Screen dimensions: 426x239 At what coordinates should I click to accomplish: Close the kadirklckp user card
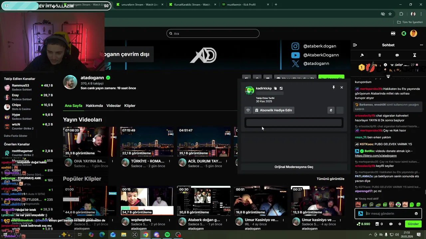(341, 87)
